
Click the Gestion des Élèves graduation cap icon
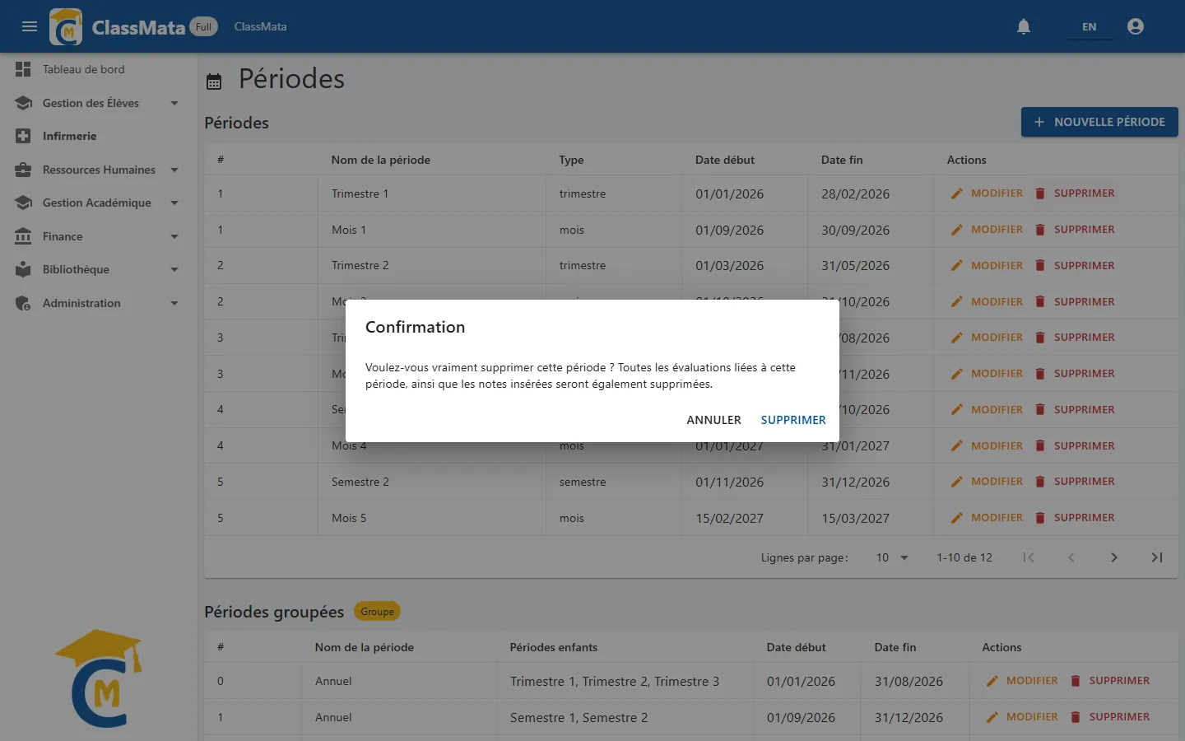(23, 103)
